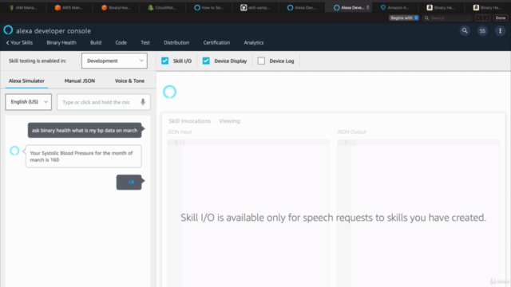Image resolution: width=511 pixels, height=287 pixels.
Task: Click the large Alexa ring in display panel
Action: pyautogui.click(x=169, y=92)
